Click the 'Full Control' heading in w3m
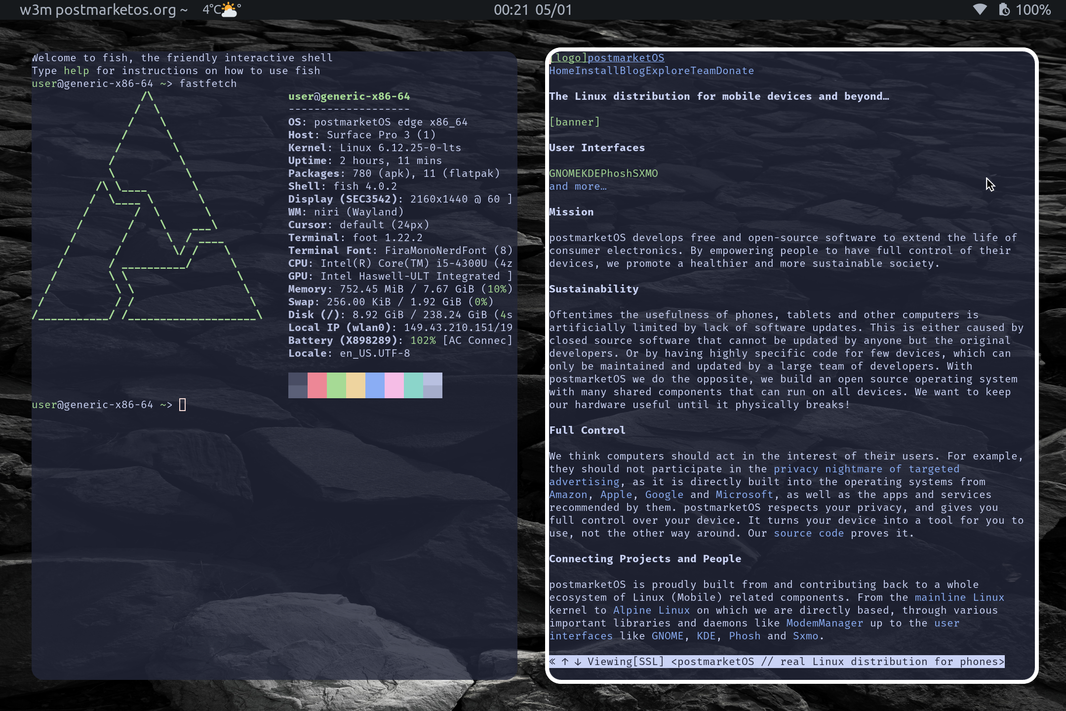The width and height of the screenshot is (1066, 711). [x=588, y=430]
